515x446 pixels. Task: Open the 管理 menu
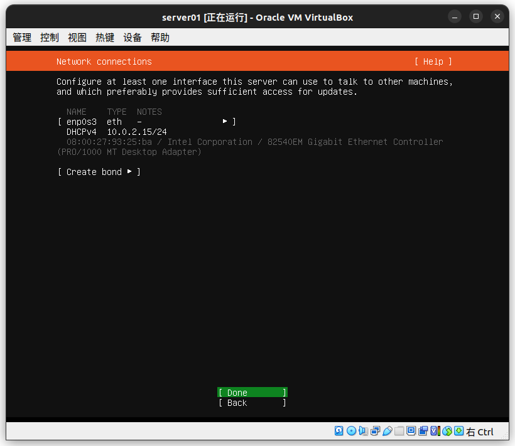tap(22, 38)
